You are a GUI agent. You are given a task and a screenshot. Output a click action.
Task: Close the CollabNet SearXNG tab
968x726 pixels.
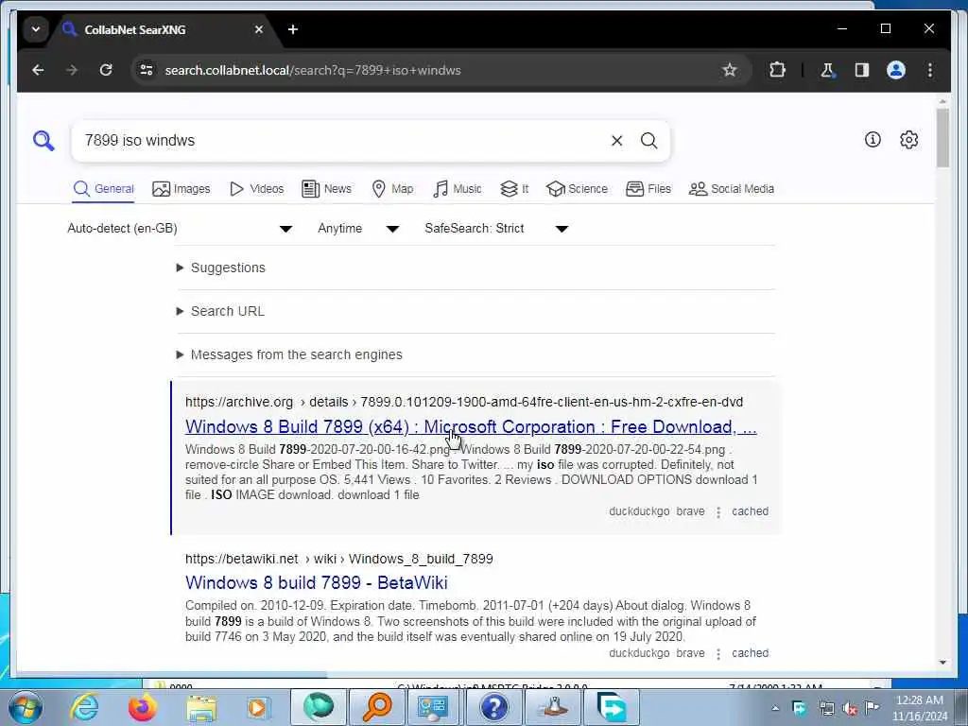259,29
